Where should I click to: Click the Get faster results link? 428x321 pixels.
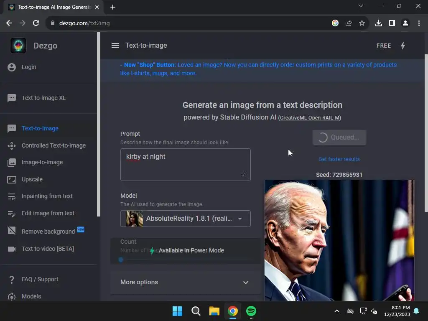339,159
